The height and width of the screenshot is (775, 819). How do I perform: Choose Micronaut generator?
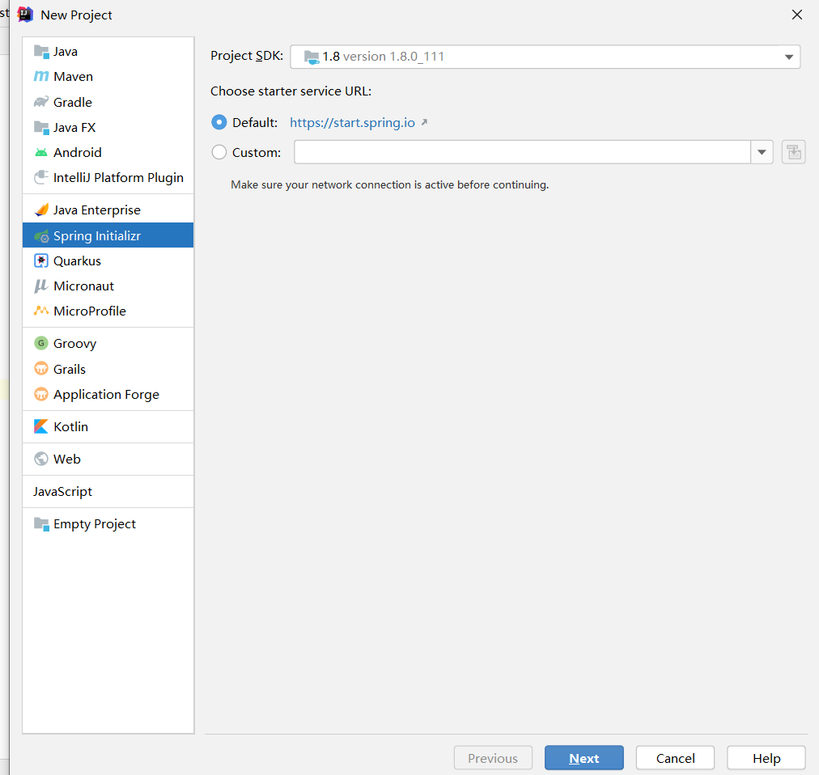pyautogui.click(x=108, y=286)
